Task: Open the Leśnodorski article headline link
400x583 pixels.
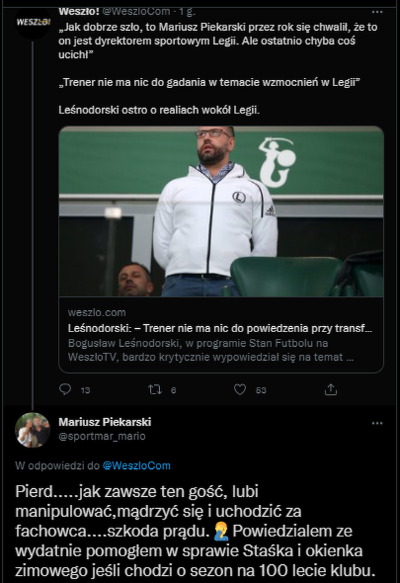Action: pos(220,329)
